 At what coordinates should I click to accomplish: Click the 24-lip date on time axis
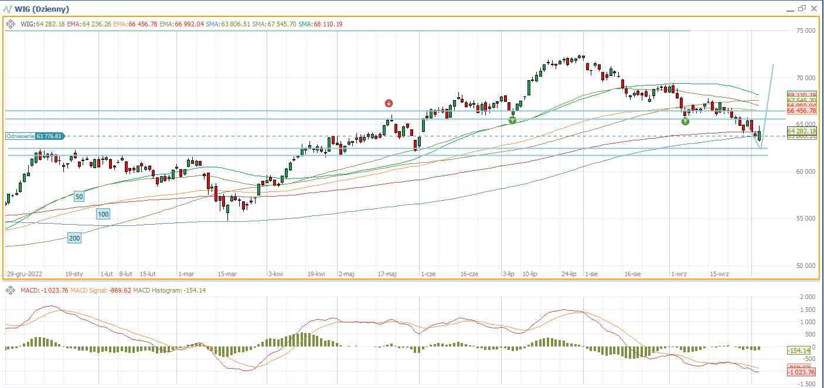click(x=568, y=273)
